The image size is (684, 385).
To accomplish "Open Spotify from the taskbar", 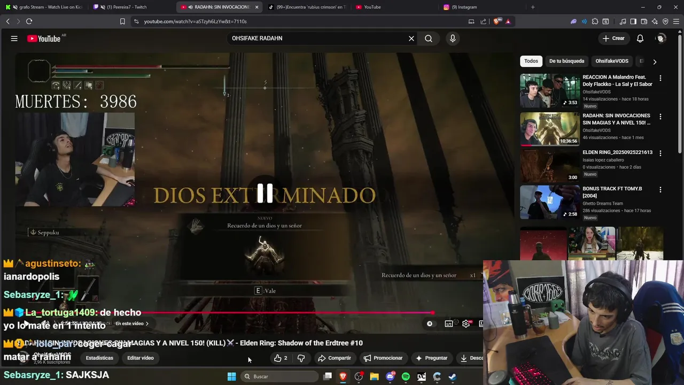I will pyautogui.click(x=406, y=376).
